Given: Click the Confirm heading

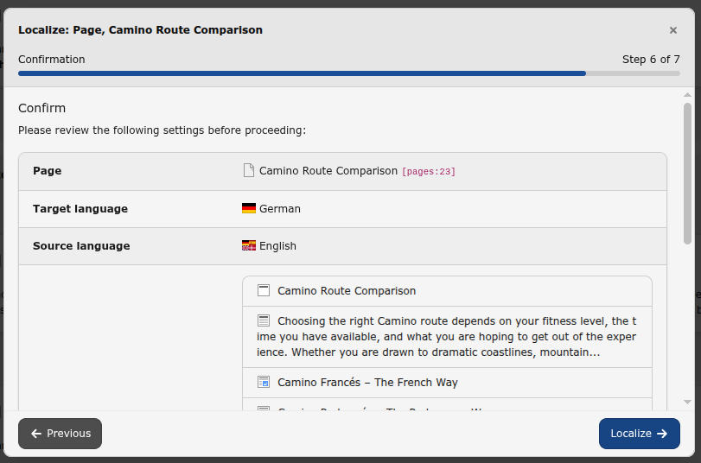Looking at the screenshot, I should click(42, 108).
